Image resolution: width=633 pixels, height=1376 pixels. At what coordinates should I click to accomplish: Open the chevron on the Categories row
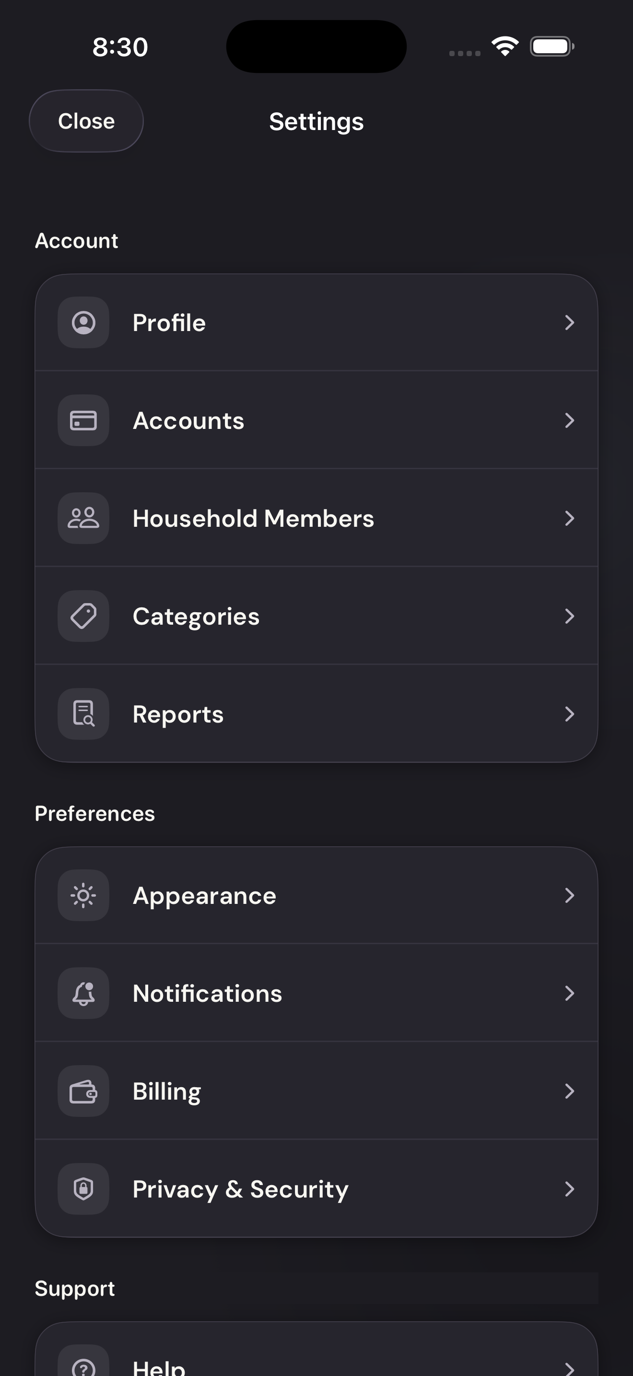click(x=570, y=616)
